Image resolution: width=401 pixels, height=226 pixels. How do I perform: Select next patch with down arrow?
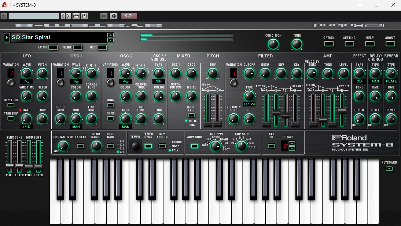110,40
